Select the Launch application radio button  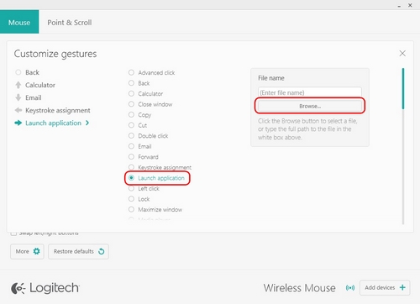tap(131, 178)
